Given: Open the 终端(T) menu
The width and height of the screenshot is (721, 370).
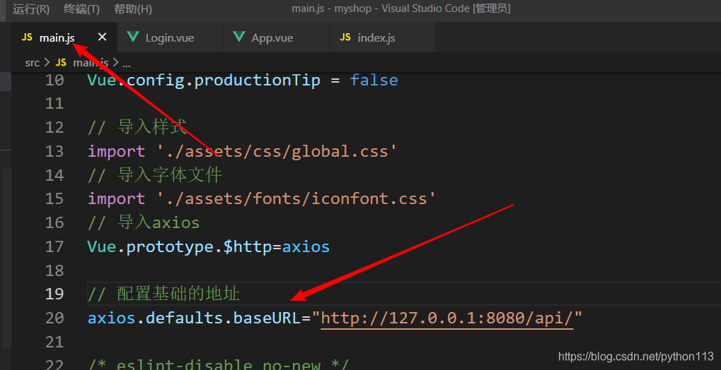Looking at the screenshot, I should click(x=82, y=8).
